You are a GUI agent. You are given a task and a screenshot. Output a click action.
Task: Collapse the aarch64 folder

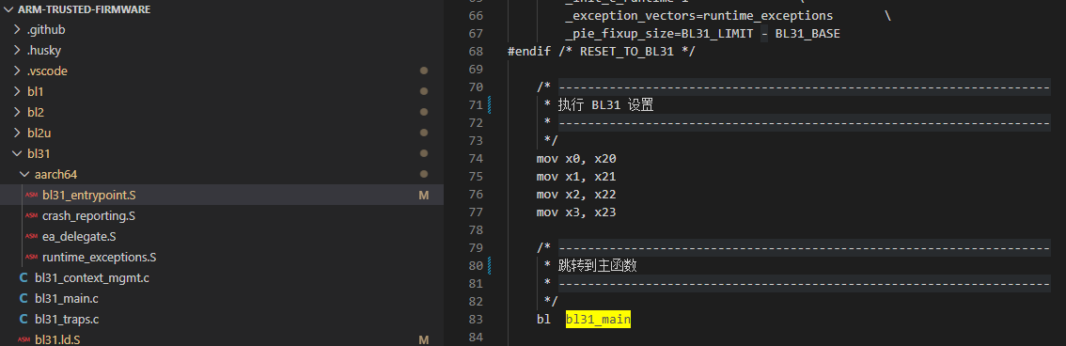25,174
